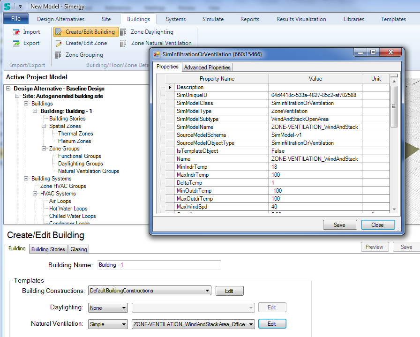Viewport: 420px width, 337px height.
Task: Click the MinIndrTemp value cell 18
Action: coord(315,167)
